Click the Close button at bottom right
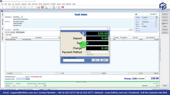The height and width of the screenshot is (95, 170). 165,85
